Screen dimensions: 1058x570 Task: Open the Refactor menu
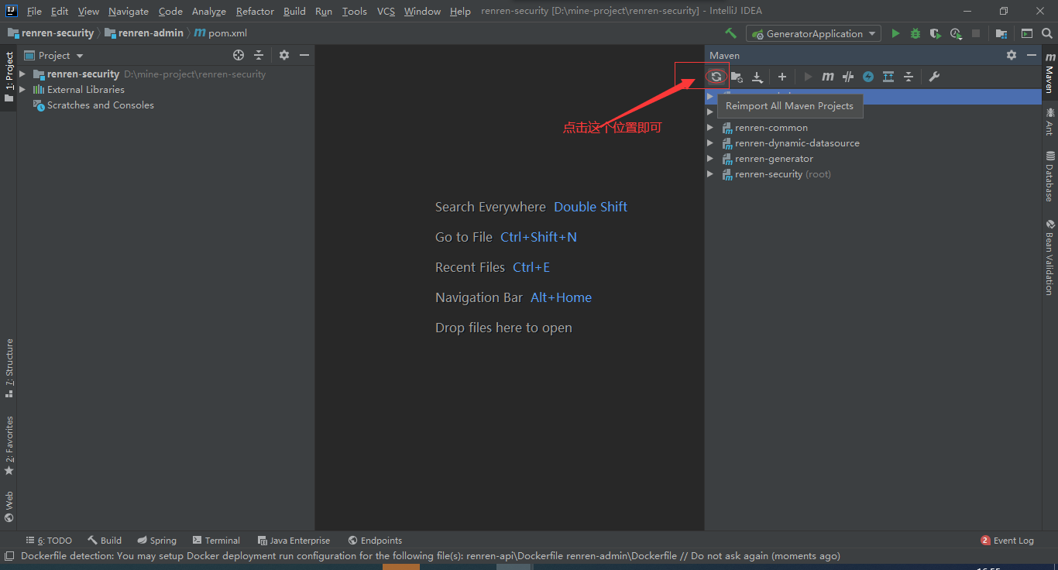pyautogui.click(x=255, y=11)
